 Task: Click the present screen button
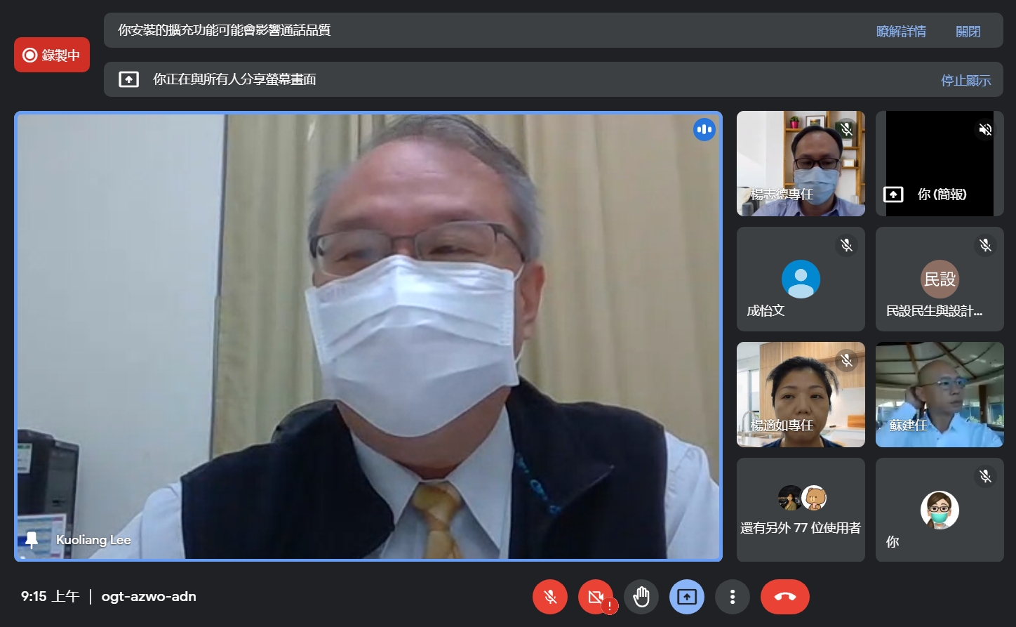pos(687,597)
